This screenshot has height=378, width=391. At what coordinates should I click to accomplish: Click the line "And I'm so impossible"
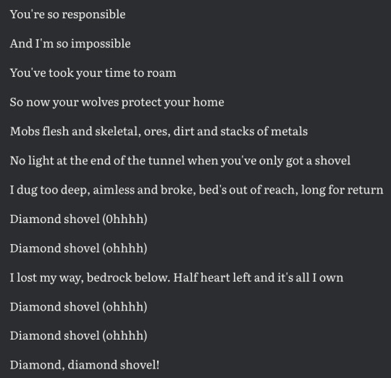pyautogui.click(x=70, y=43)
